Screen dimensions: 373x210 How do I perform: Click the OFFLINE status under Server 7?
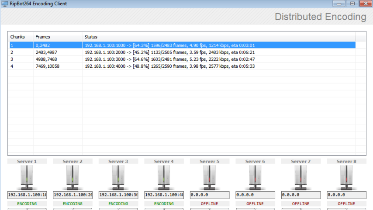[301, 204]
